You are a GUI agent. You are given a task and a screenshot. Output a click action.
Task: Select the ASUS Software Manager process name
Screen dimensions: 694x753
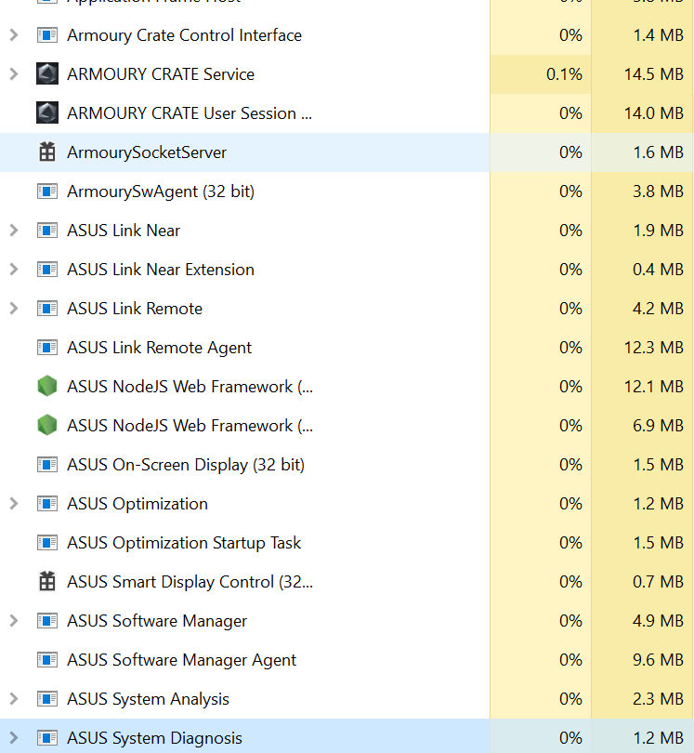tap(157, 621)
